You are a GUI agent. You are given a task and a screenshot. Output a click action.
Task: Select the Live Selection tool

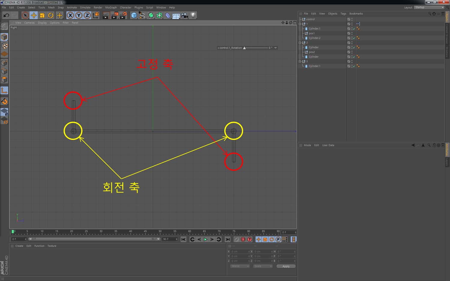25,15
